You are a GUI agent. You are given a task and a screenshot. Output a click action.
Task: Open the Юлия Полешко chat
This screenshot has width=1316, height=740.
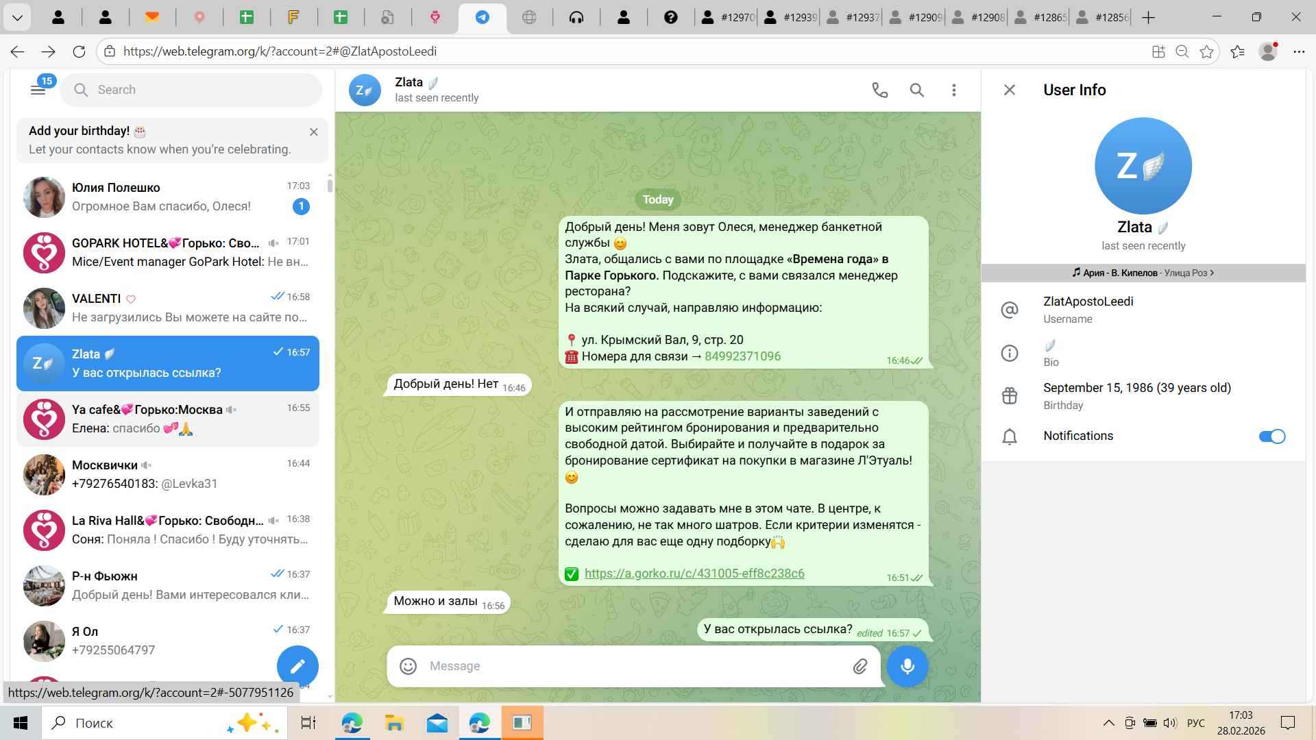(168, 197)
